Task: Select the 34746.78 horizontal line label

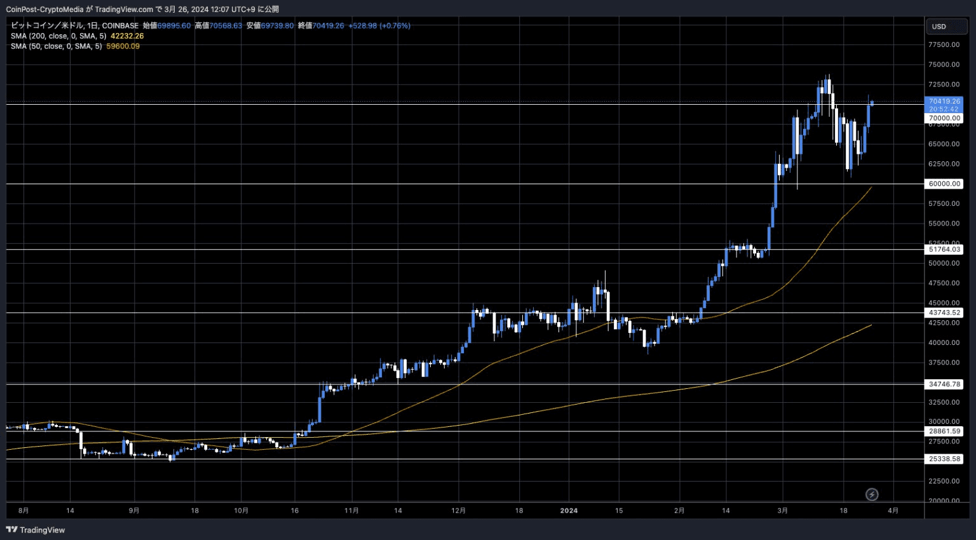Action: click(x=944, y=384)
